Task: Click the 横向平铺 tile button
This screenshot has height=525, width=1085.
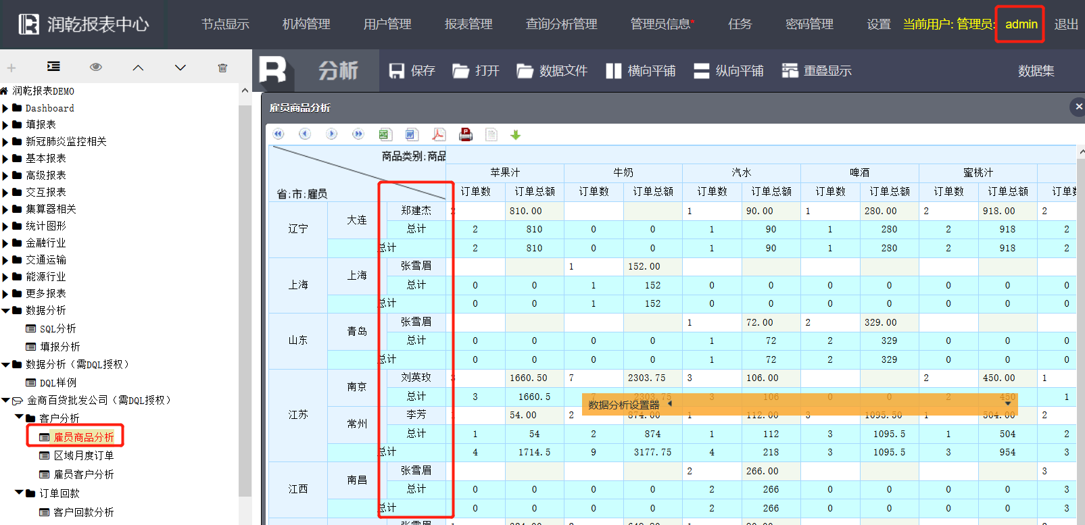Action: (x=640, y=71)
